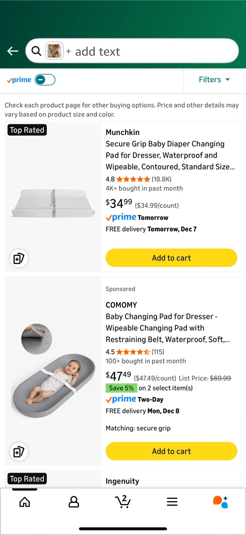Open the Munchkin white changing pad image

(52, 203)
